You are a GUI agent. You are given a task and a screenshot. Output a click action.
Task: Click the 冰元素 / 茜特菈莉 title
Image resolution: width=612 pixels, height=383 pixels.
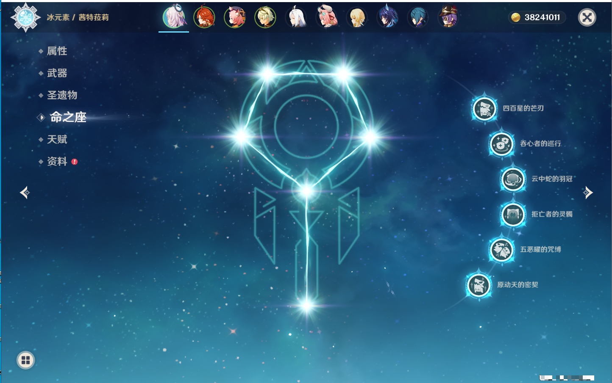(x=78, y=17)
